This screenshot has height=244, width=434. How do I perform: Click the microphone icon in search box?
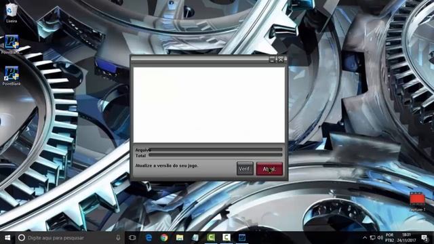click(118, 238)
